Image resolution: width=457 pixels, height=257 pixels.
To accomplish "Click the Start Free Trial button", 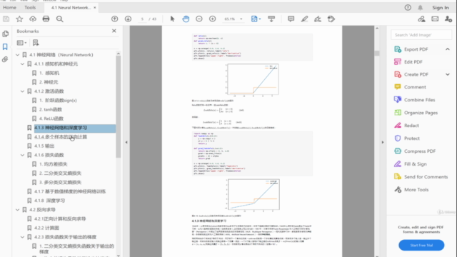I will [421, 245].
